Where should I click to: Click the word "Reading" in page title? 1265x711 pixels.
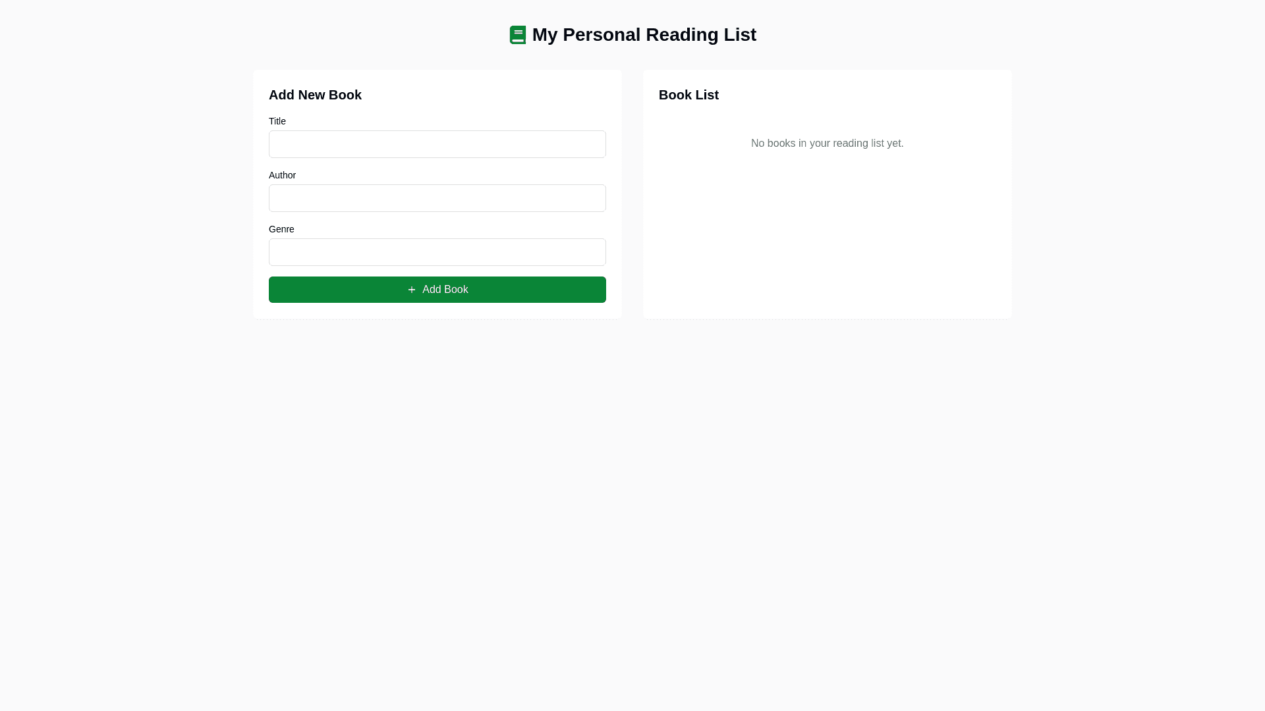point(682,35)
